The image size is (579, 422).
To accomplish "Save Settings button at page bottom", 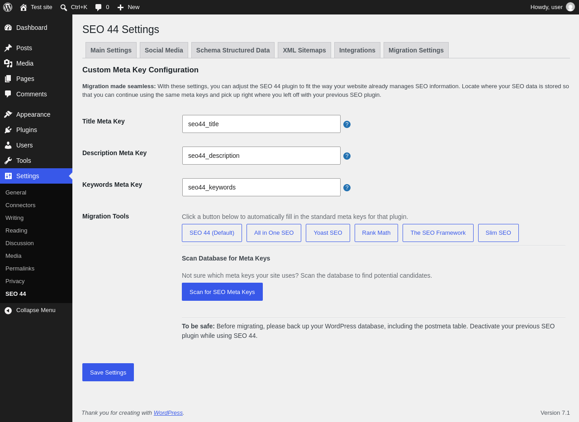I will [x=108, y=372].
